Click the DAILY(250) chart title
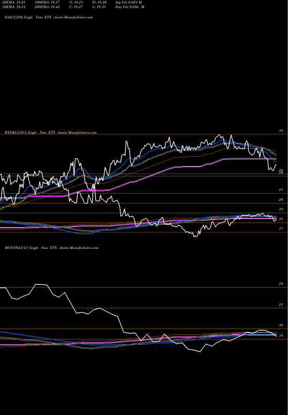Screen dimensions: 288x415 coord(48,17)
